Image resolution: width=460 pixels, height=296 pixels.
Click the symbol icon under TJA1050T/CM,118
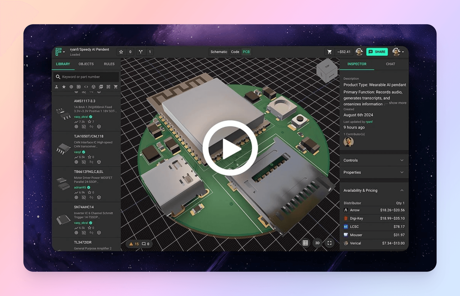pyautogui.click(x=76, y=162)
